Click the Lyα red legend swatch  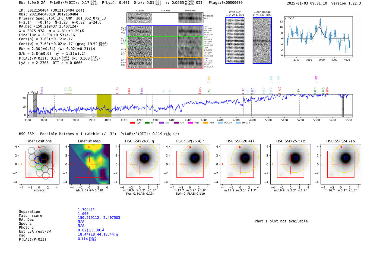coord(132,123)
